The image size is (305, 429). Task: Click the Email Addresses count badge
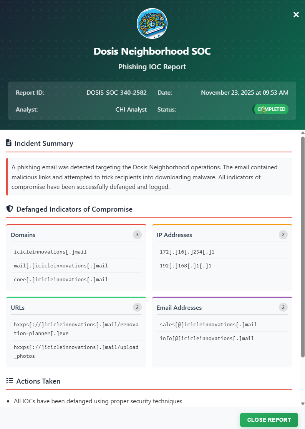283,307
